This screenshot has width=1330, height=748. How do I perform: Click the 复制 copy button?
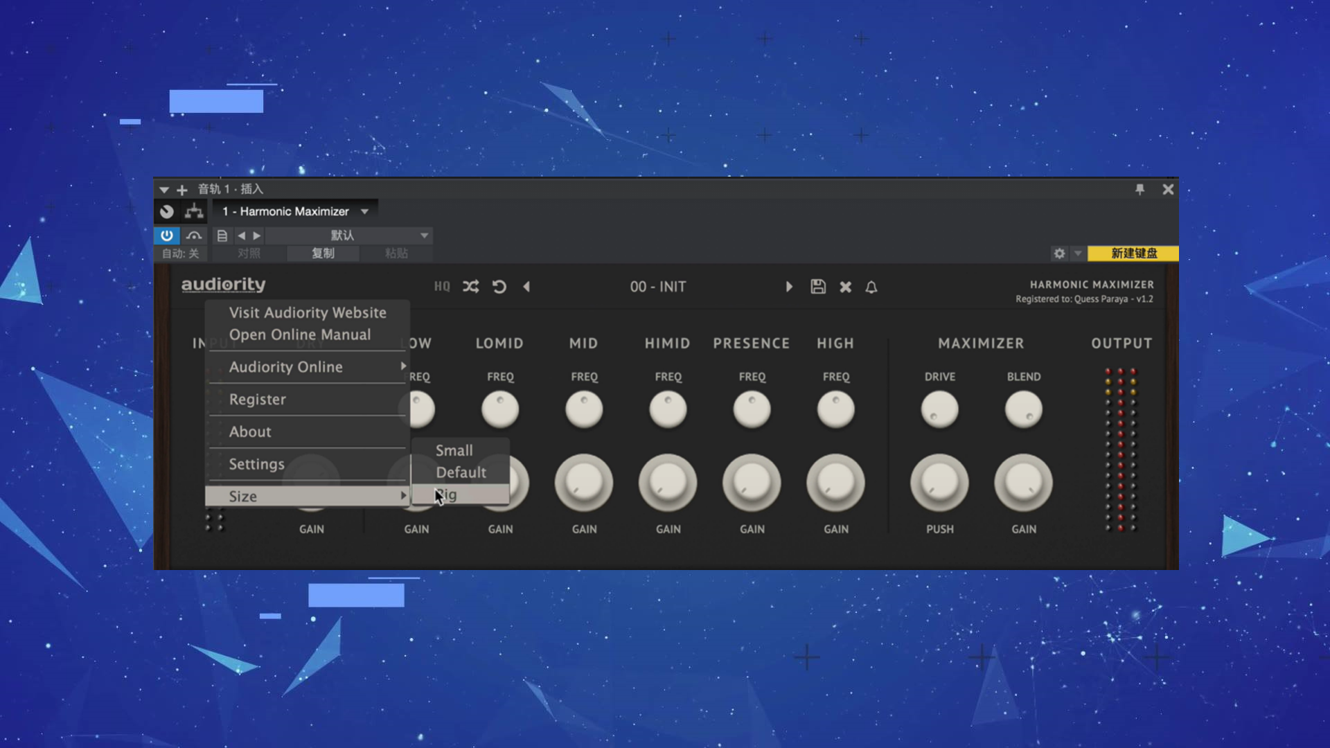click(x=323, y=253)
